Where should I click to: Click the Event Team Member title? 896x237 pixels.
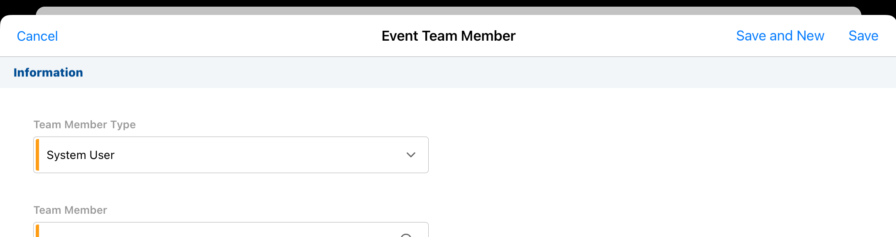pyautogui.click(x=448, y=36)
